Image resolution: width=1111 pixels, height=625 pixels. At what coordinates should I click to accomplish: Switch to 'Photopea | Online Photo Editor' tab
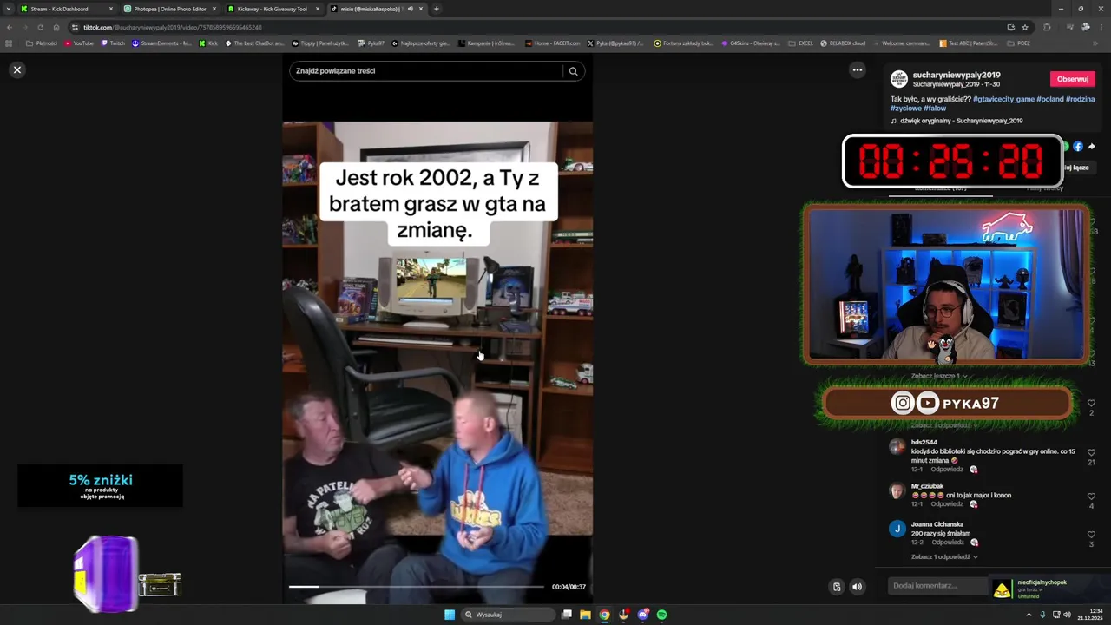(x=169, y=9)
